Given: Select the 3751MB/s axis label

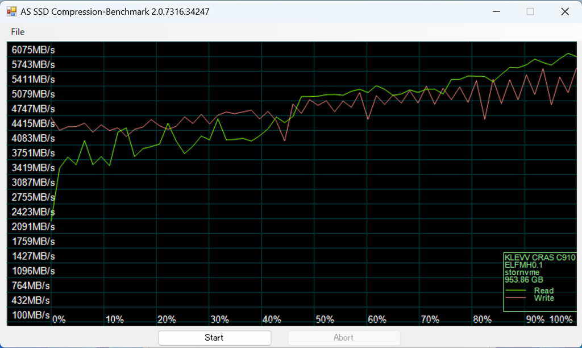Looking at the screenshot, I should (x=33, y=153).
